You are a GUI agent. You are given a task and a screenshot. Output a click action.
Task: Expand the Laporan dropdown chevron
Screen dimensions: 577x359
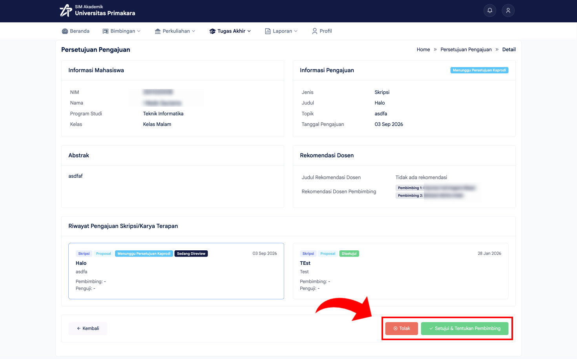point(296,31)
